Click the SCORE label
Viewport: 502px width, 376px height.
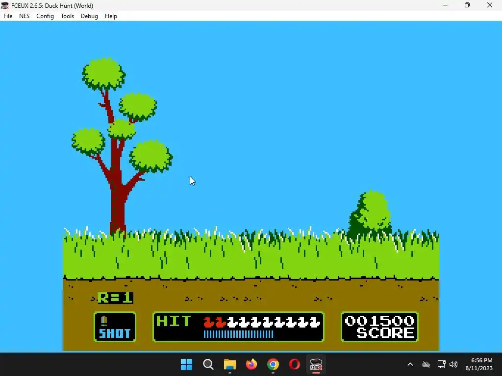click(385, 333)
